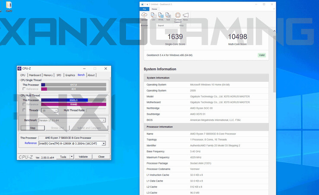The width and height of the screenshot is (319, 195).
Task: Export results as CSV
Action: click(153, 16)
